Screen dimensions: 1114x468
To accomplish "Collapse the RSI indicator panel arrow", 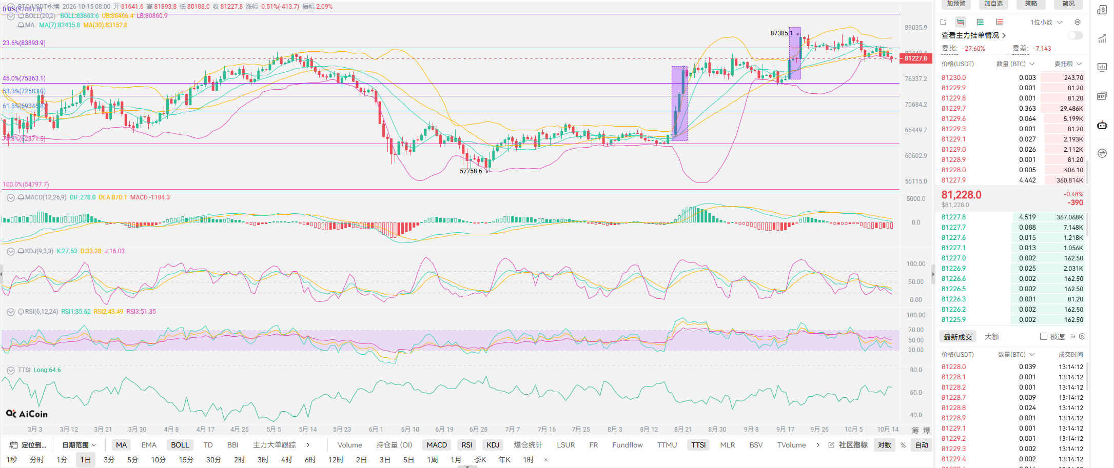I will 10,312.
